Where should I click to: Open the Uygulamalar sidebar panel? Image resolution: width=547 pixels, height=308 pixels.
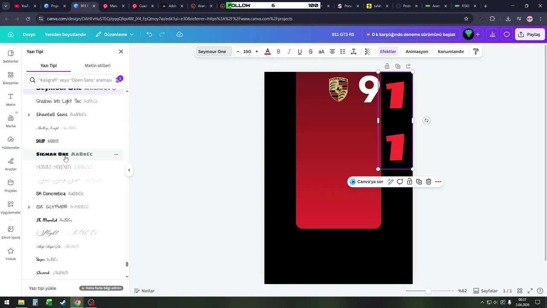coord(11,207)
